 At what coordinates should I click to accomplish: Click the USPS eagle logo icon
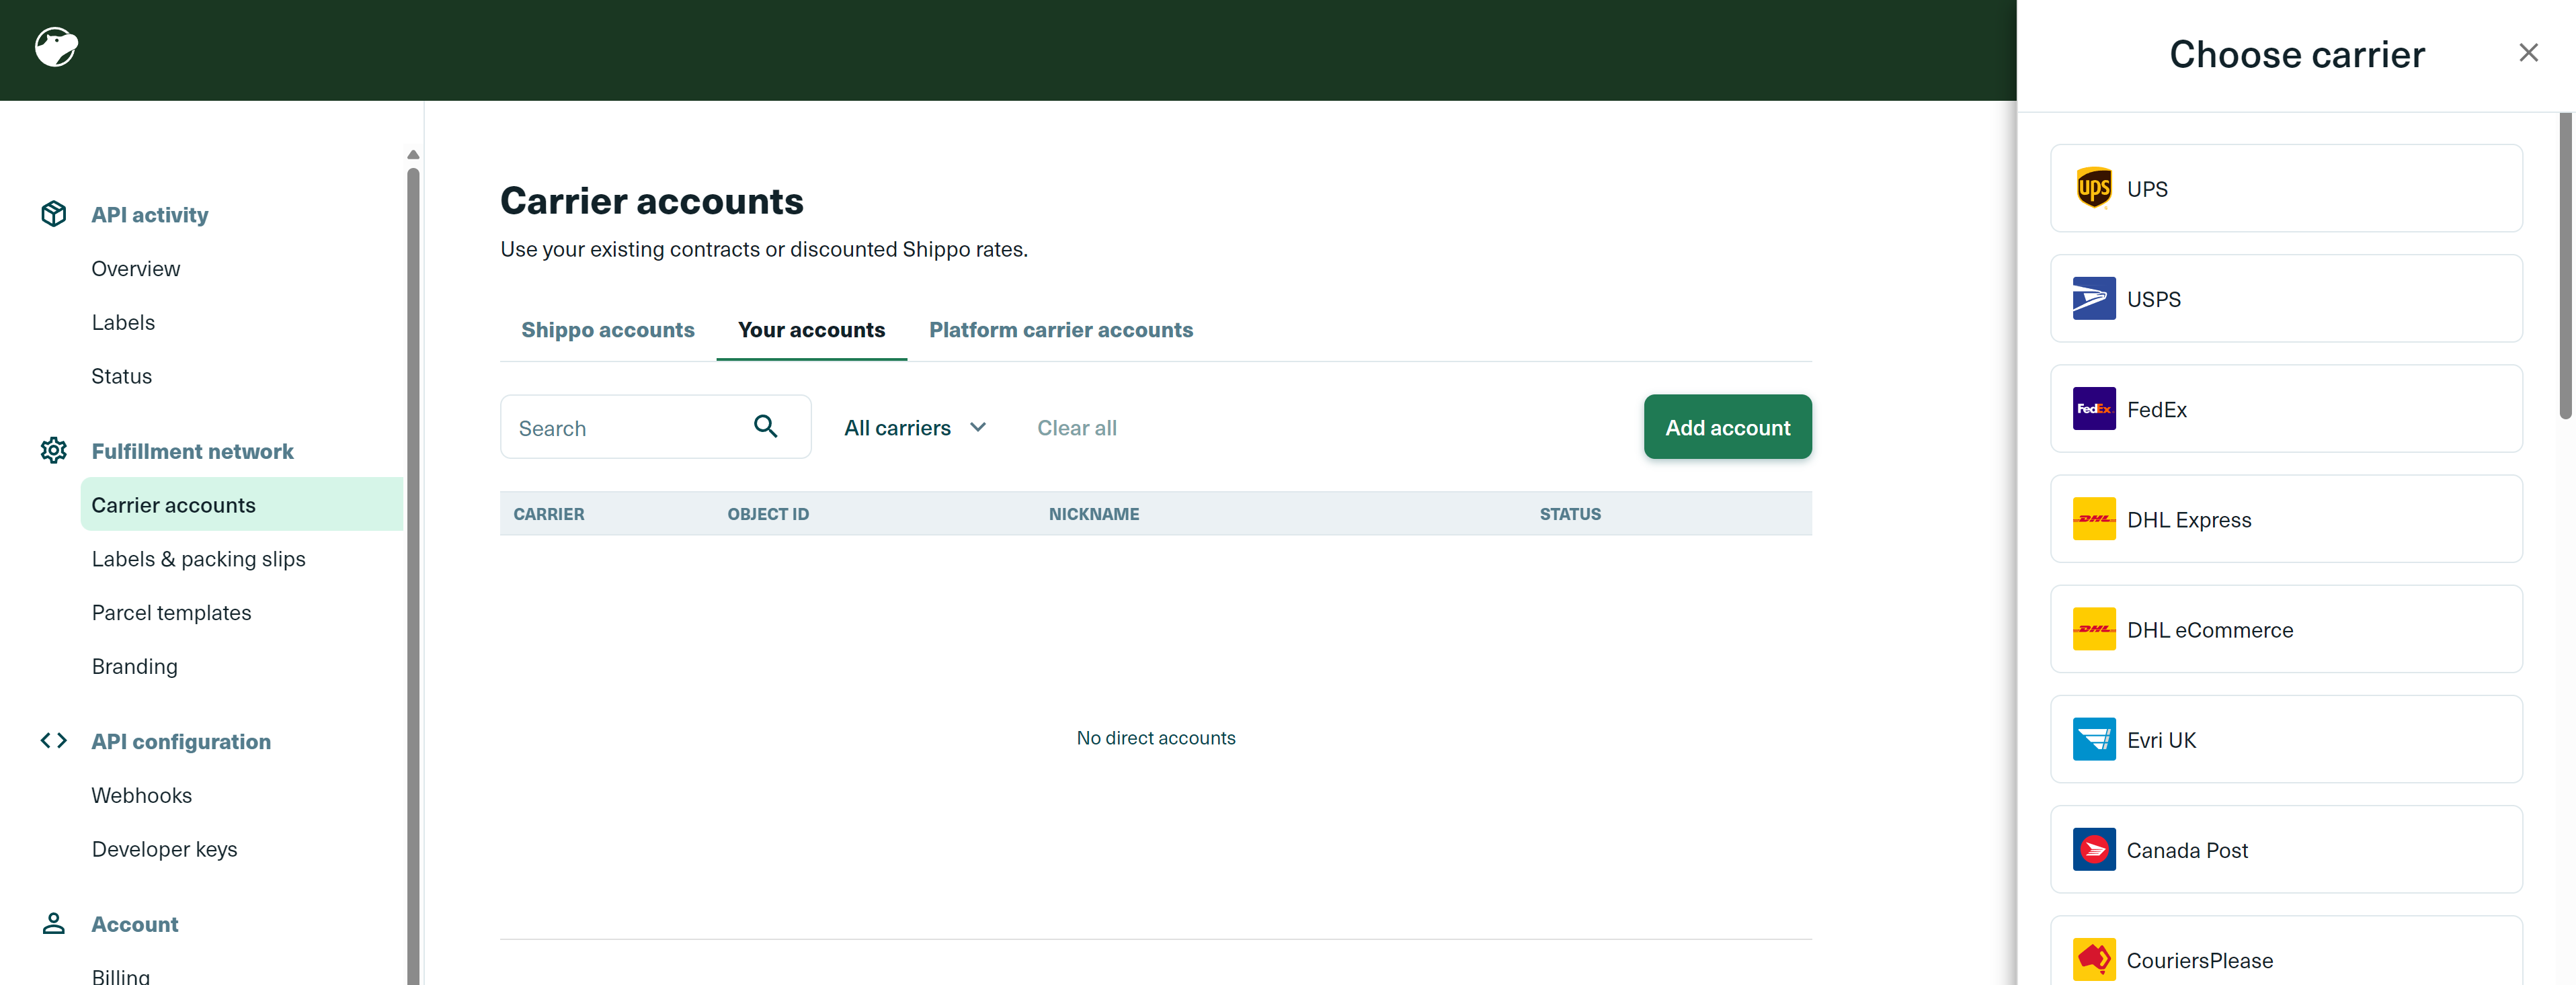(x=2093, y=299)
